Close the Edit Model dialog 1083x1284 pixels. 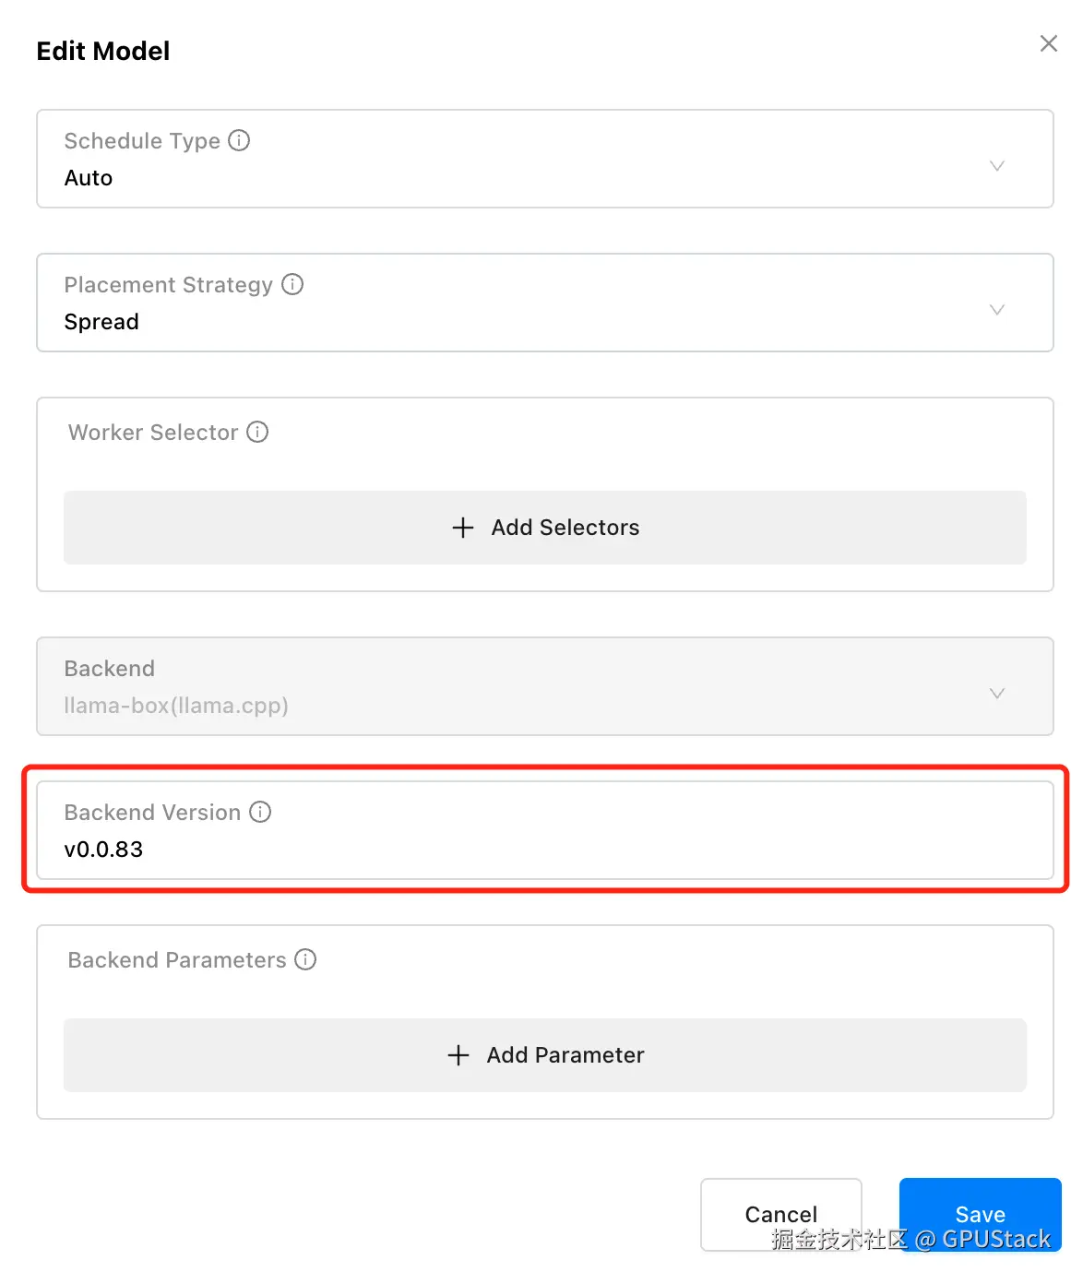tap(1048, 43)
